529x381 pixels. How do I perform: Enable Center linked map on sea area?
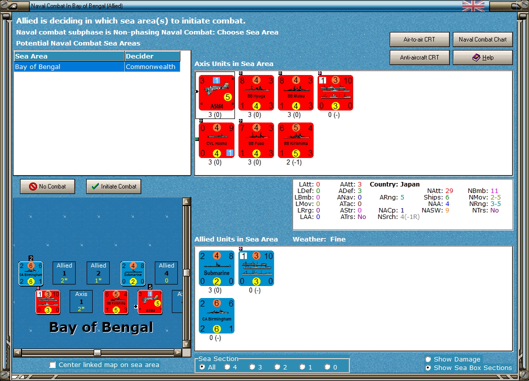point(52,365)
